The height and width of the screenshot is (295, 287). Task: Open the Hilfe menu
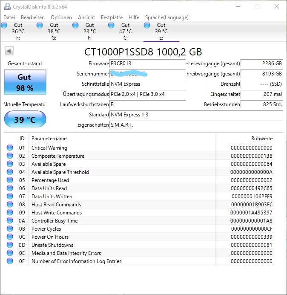tap(134, 17)
